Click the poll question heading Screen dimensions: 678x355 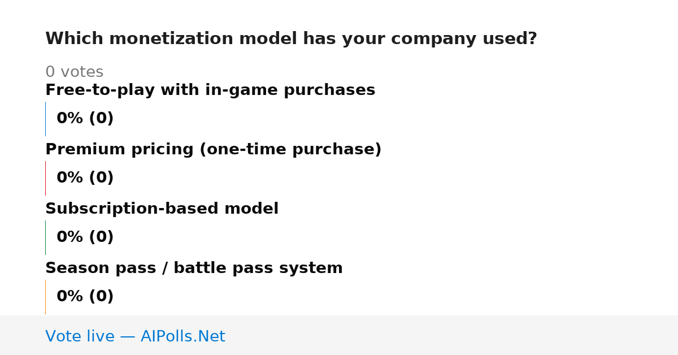click(x=291, y=39)
